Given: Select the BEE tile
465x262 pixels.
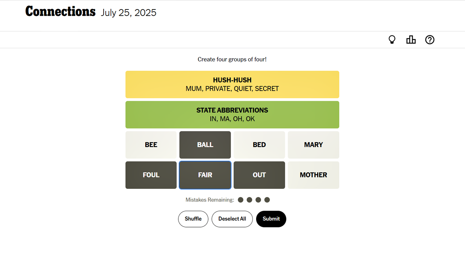Looking at the screenshot, I should [x=151, y=144].
